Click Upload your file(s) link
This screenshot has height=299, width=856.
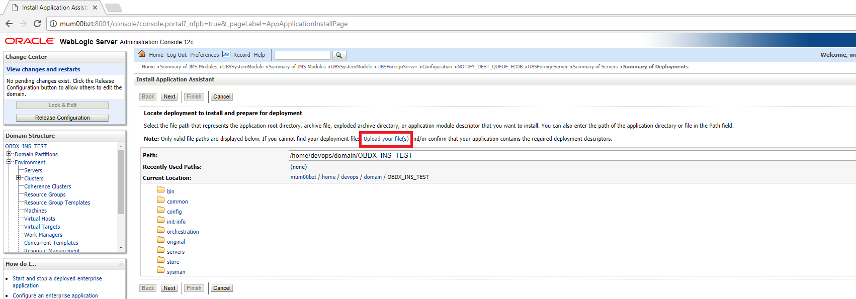pos(386,139)
